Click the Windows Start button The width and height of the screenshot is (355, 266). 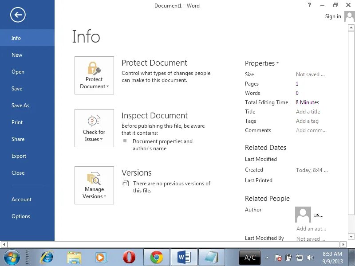point(12,257)
